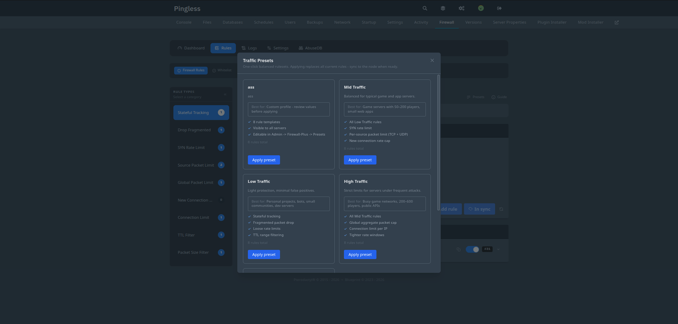
Task: Select Stateful Tracking rule type
Action: (x=201, y=113)
